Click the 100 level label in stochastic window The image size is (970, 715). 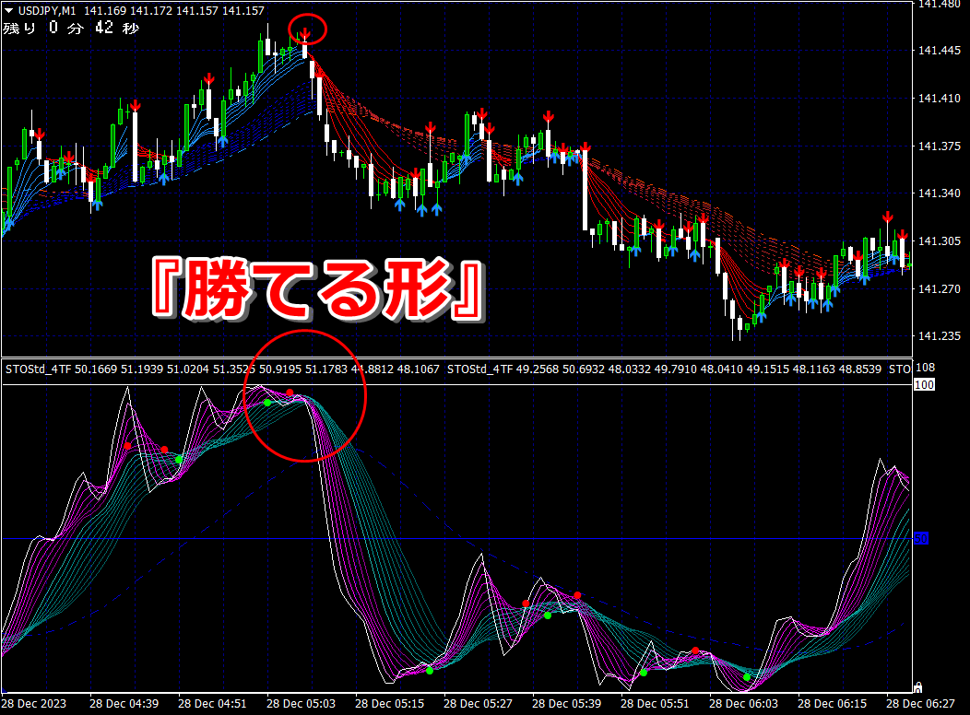[x=924, y=385]
